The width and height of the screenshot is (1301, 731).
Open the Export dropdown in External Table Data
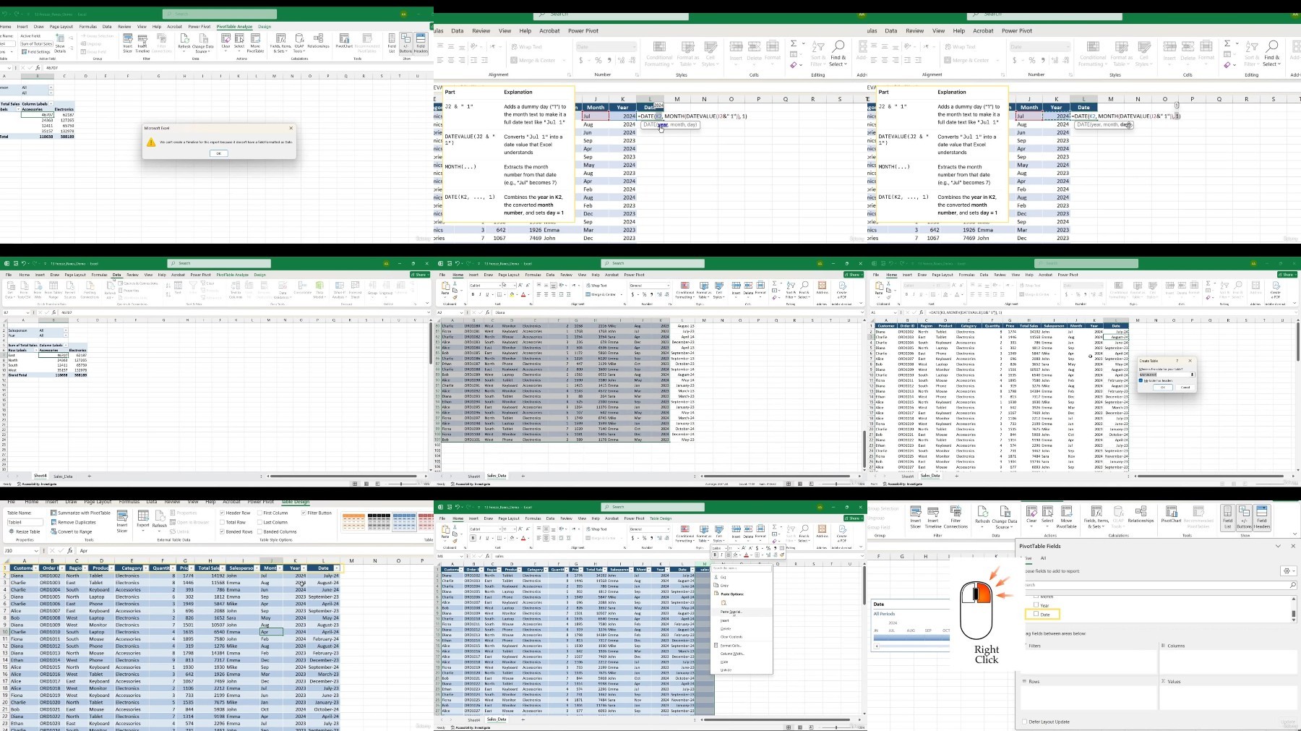(x=142, y=522)
